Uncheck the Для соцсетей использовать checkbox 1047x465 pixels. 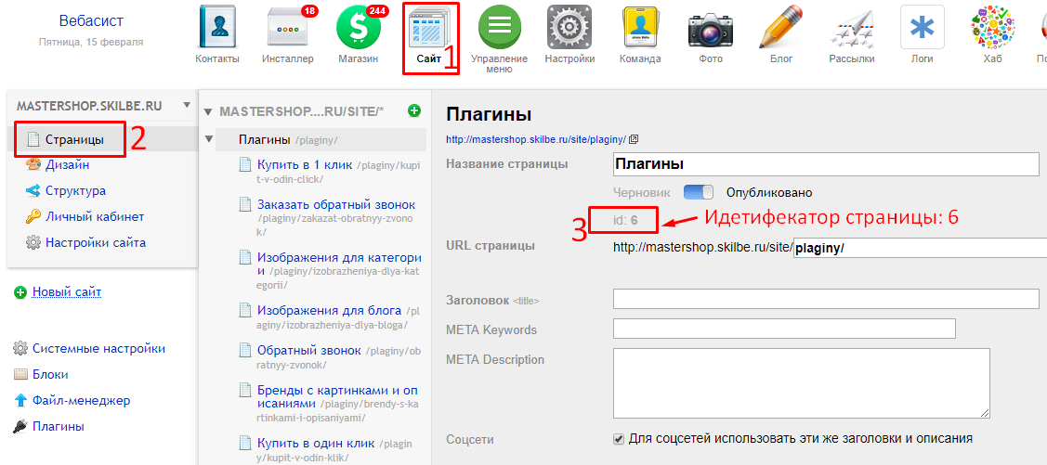[x=619, y=439]
